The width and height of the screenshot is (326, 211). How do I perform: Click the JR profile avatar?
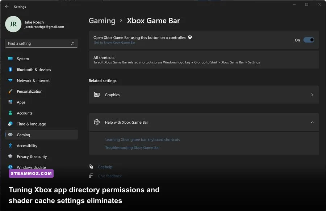pyautogui.click(x=13, y=24)
